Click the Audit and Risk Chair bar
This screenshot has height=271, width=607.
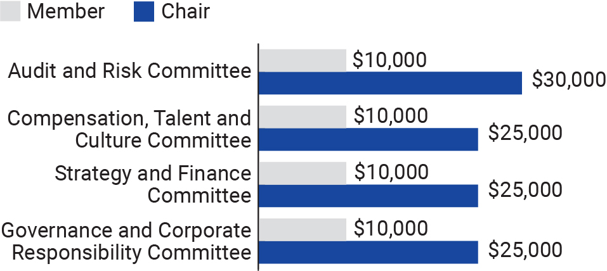390,83
